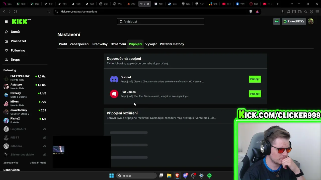Open the Brave Rewards triangle icon
Screen dimensions: 321x180
[x=257, y=11]
